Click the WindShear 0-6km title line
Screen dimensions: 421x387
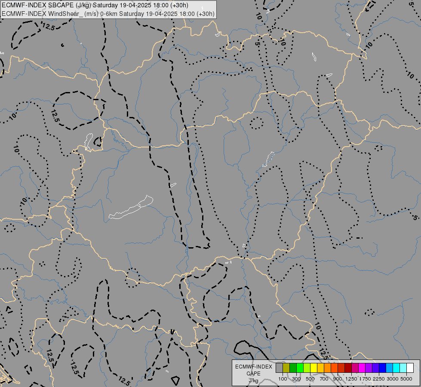pos(108,13)
